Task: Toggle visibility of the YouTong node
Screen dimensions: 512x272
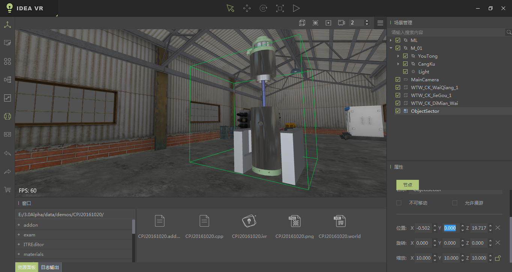Action: tap(405, 55)
